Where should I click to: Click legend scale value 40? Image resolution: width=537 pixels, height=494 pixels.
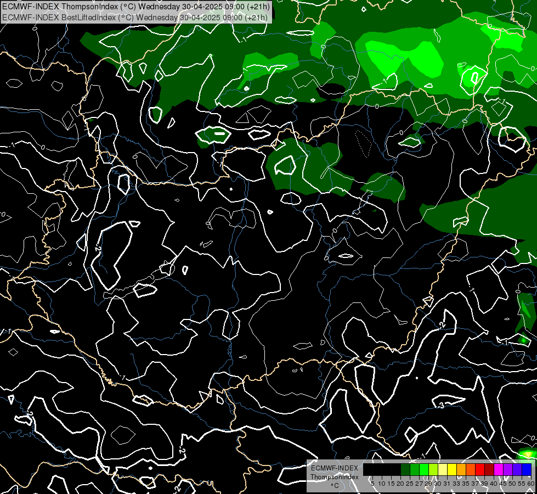click(x=494, y=484)
